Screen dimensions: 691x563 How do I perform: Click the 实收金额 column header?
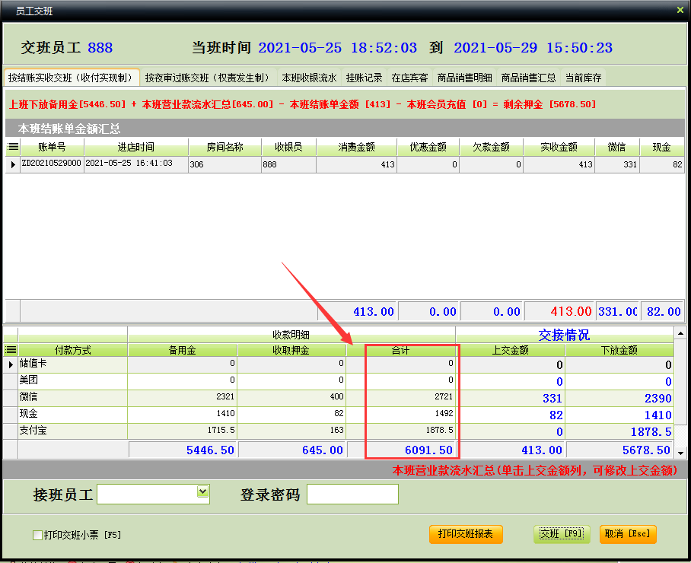(x=559, y=147)
